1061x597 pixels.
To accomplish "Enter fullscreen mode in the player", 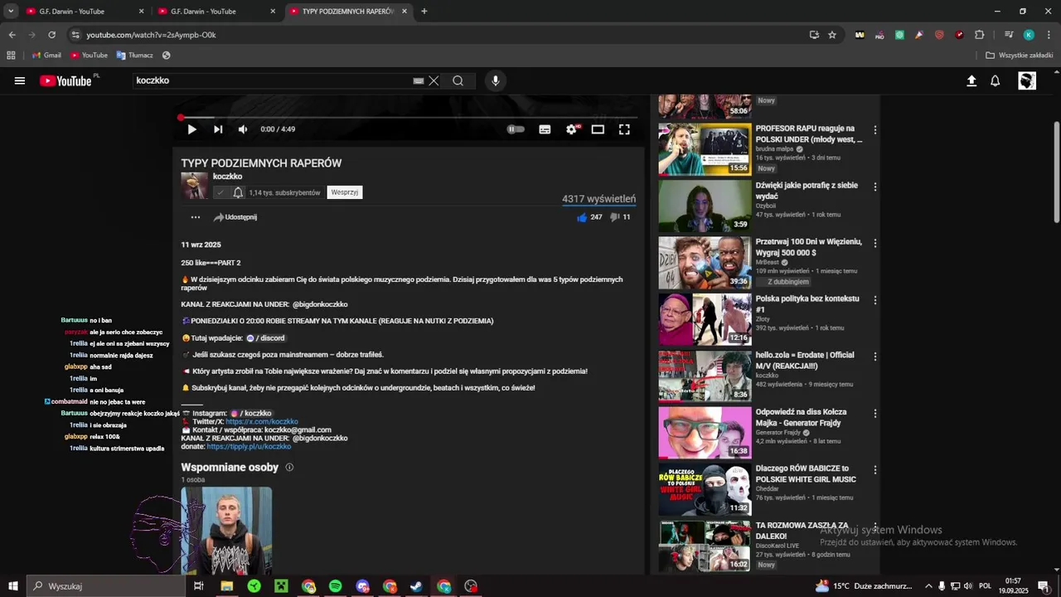I will [624, 129].
